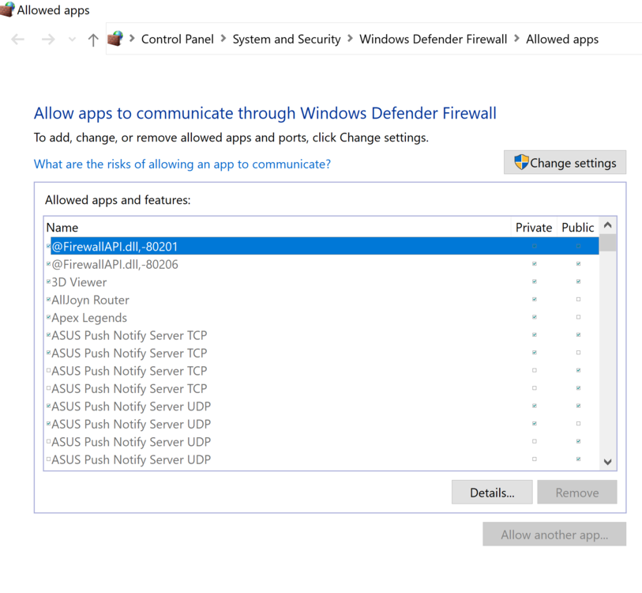Screen dimensions: 642x593
Task: Go to Windows Defender Firewall breadcrumb
Action: (x=433, y=39)
